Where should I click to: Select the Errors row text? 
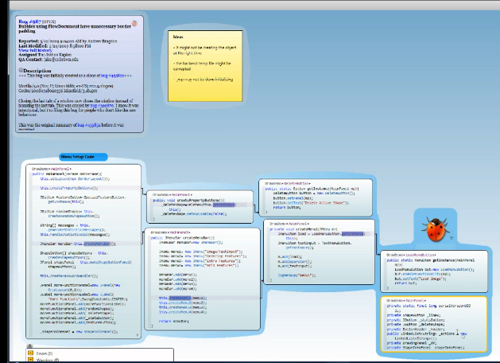(x=45, y=353)
